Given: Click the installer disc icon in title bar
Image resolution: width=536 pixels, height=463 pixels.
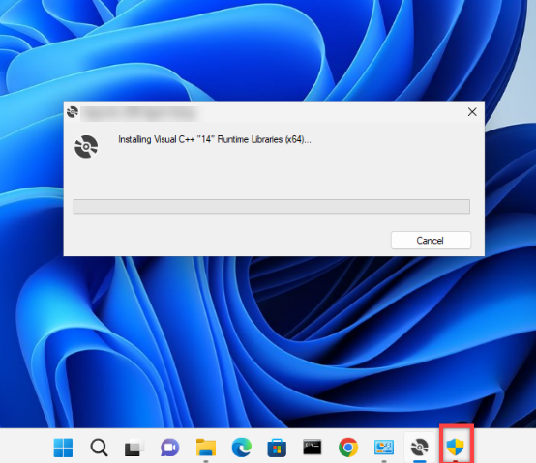Looking at the screenshot, I should [x=73, y=112].
